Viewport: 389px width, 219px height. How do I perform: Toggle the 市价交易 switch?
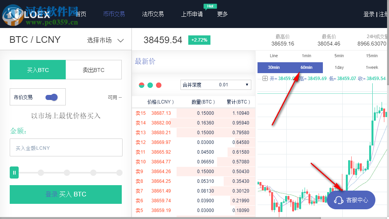[x=52, y=97]
